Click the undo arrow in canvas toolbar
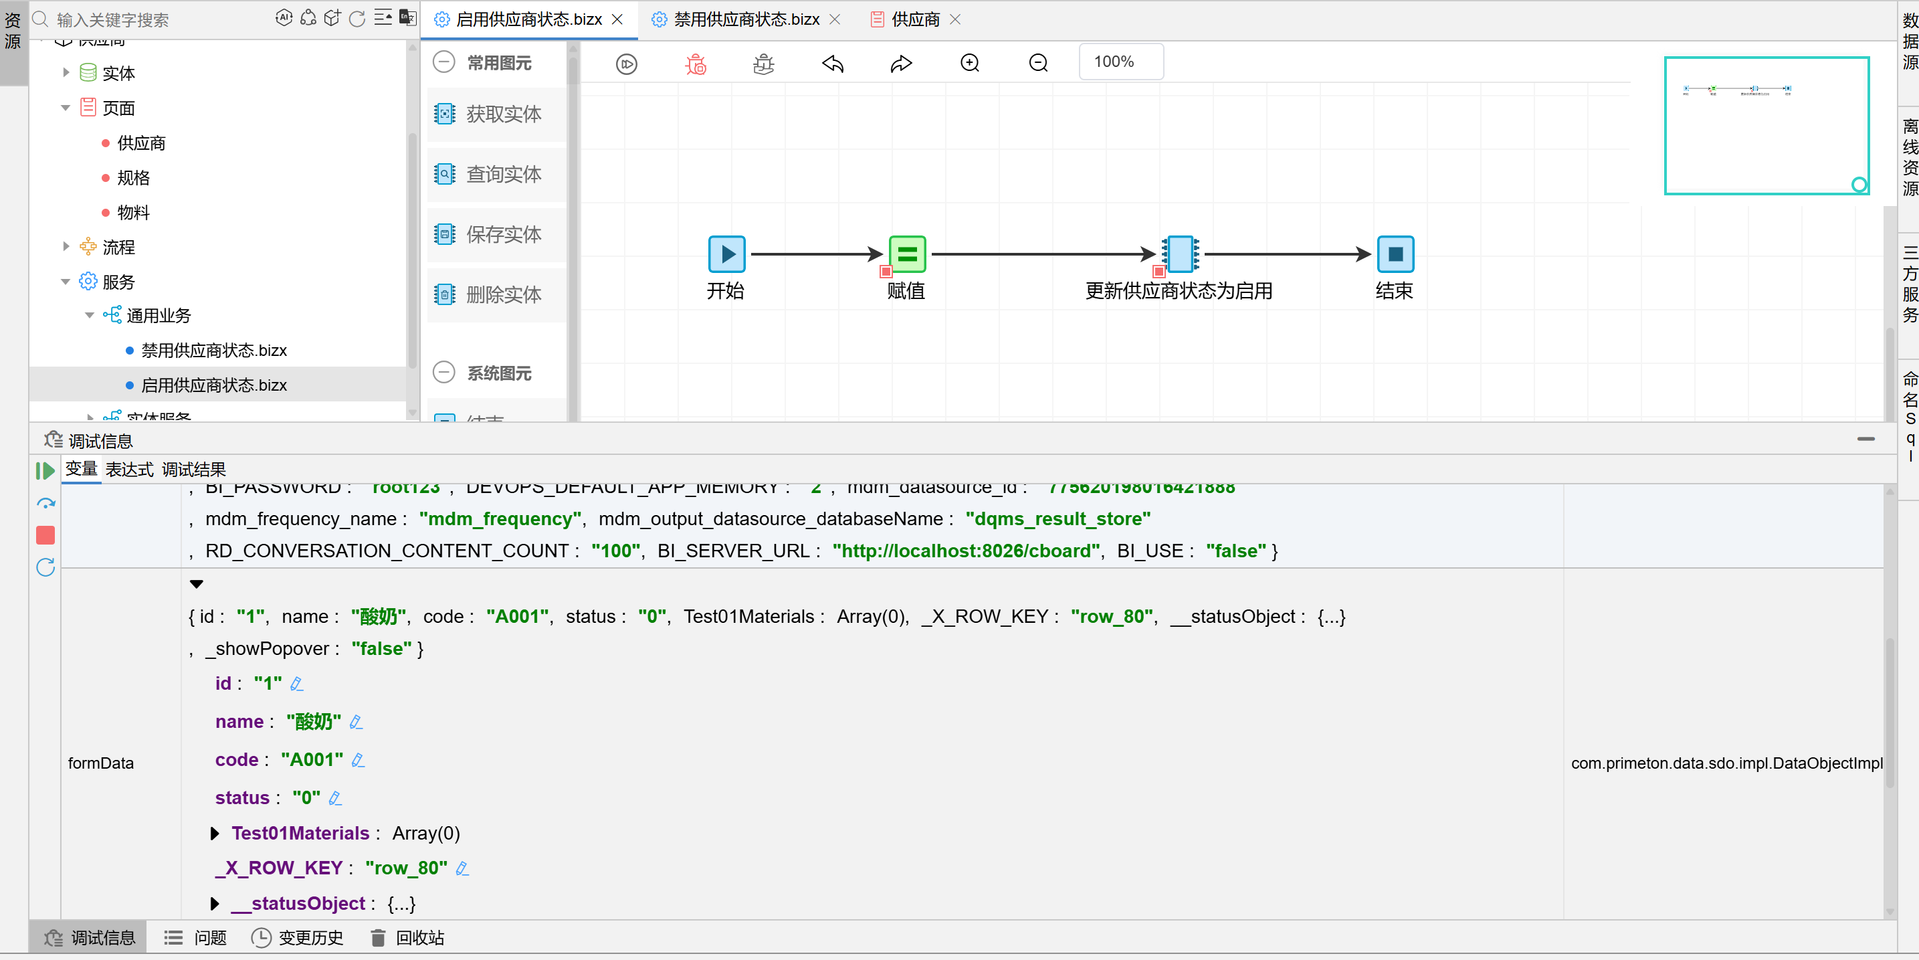1919x960 pixels. (x=832, y=64)
